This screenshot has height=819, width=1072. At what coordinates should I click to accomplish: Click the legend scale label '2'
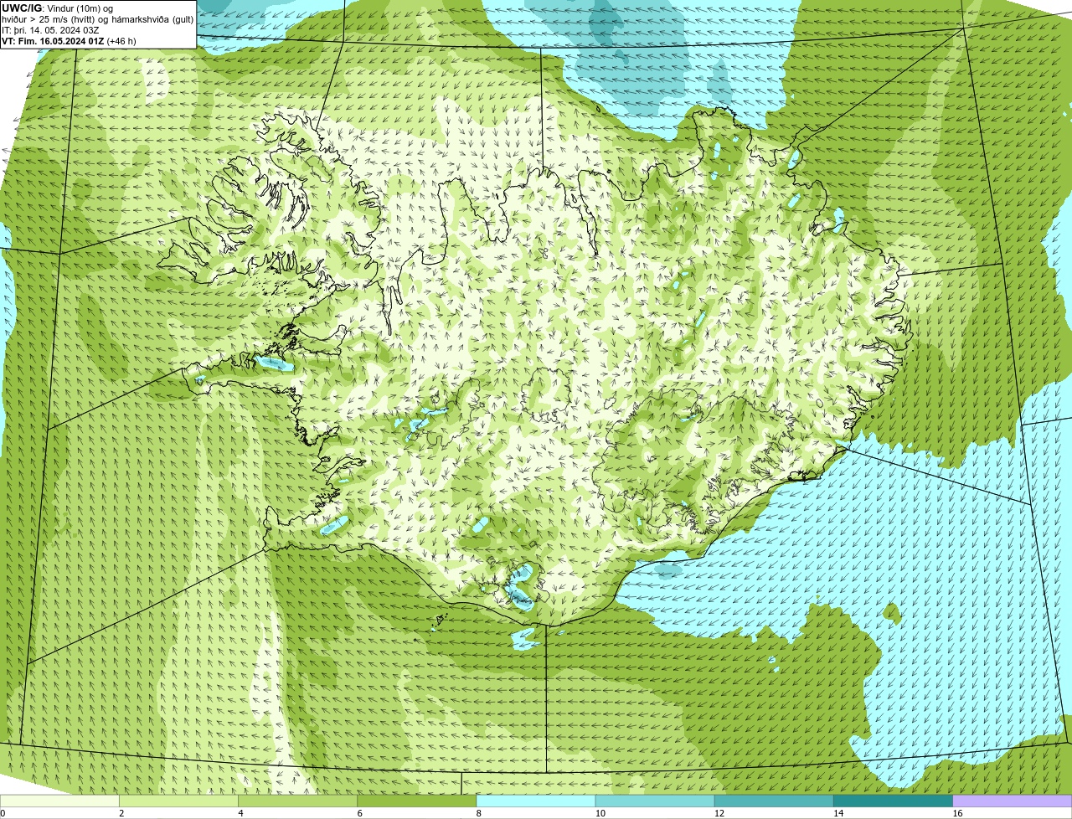click(121, 813)
